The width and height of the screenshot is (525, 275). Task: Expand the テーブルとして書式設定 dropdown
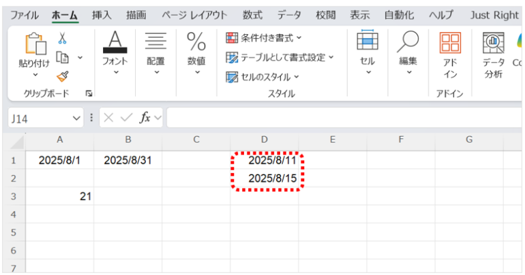coord(331,57)
